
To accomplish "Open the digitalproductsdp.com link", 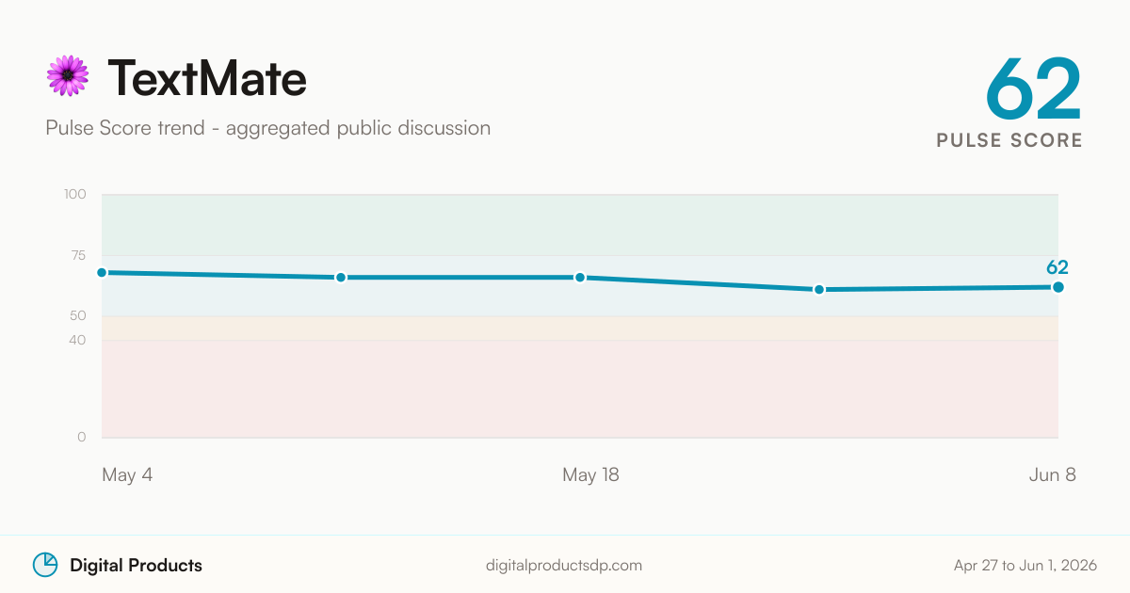I will 564,566.
